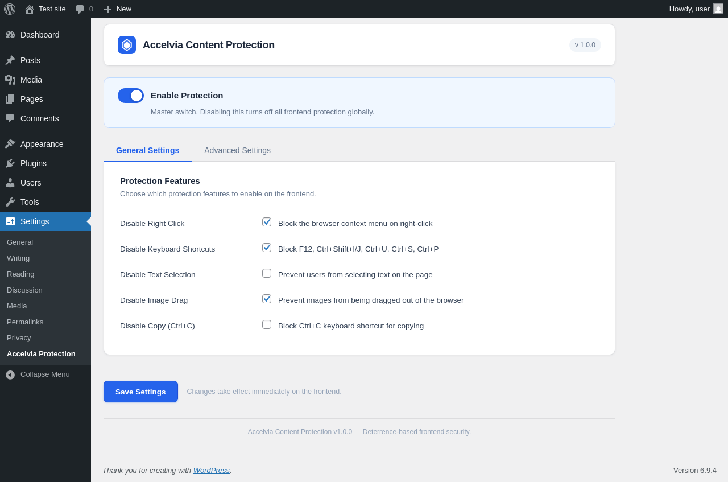Select the Users menu item
The image size is (728, 482).
point(31,183)
